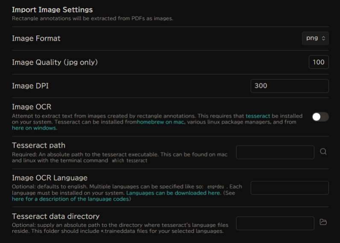Click the 'Import Image Settings' heading
This screenshot has width=340, height=243.
pyautogui.click(x=52, y=9)
